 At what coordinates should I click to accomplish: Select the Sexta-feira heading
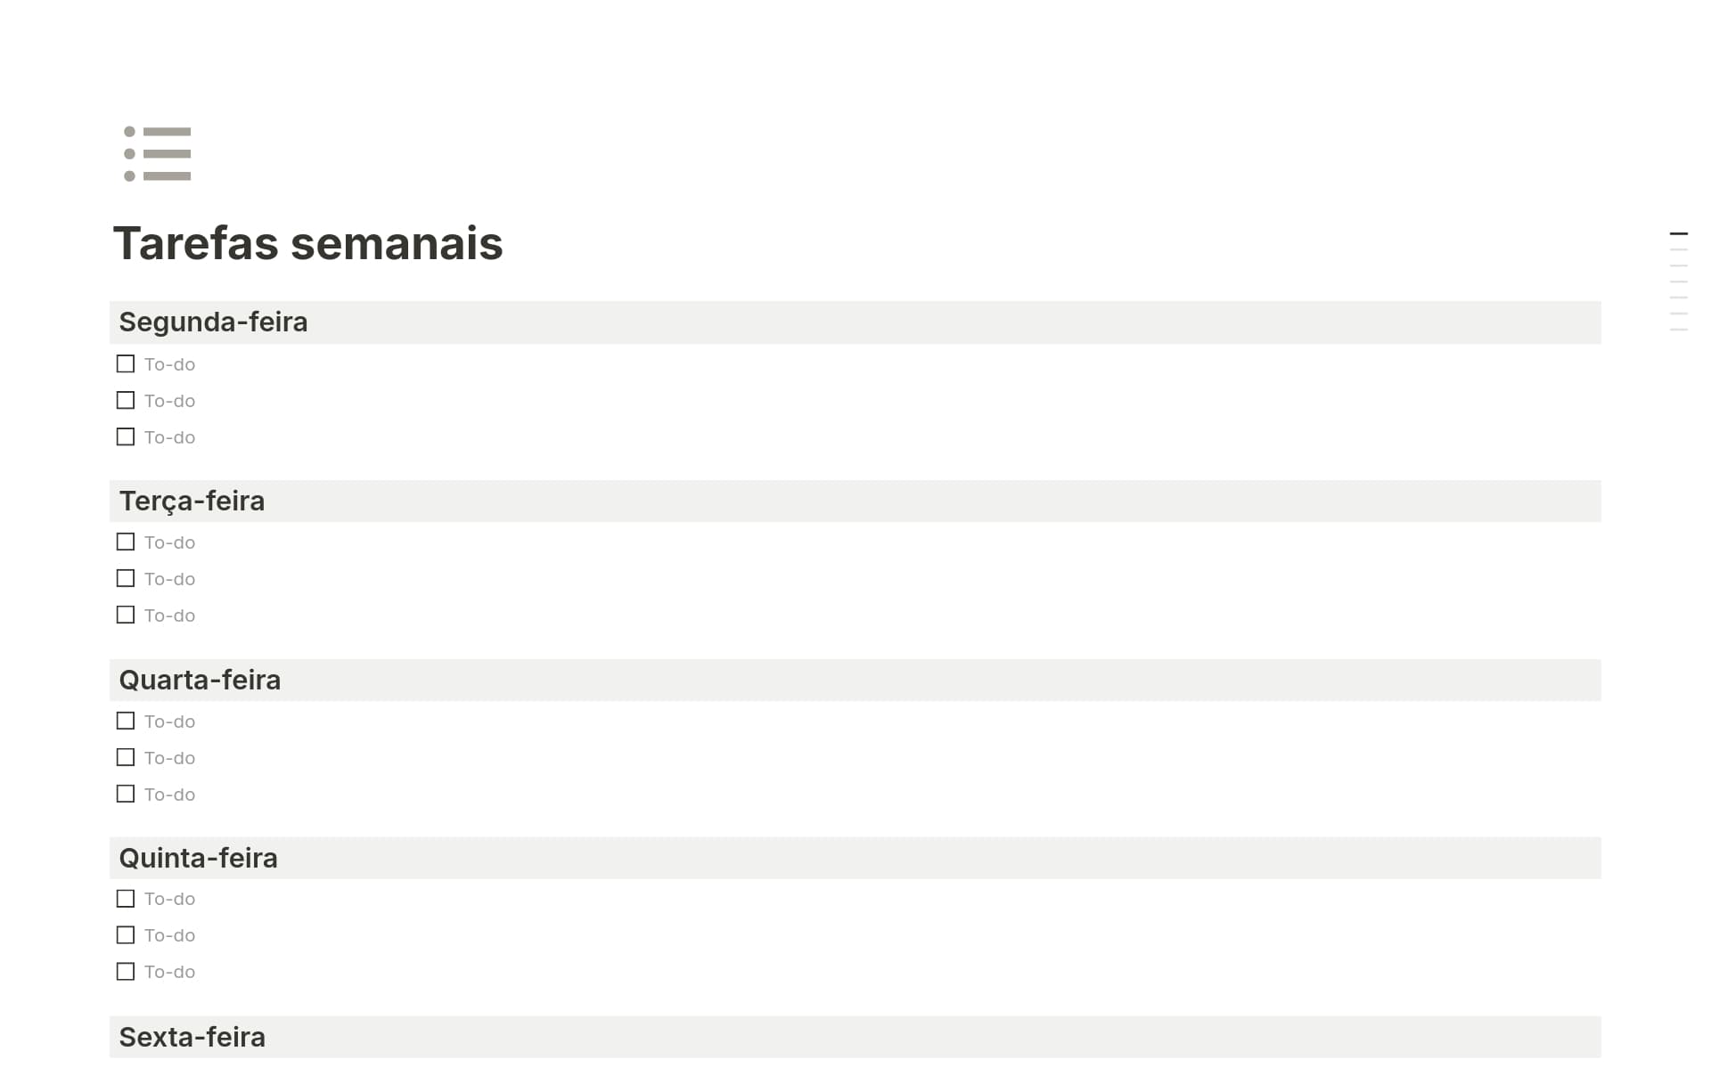(192, 1038)
